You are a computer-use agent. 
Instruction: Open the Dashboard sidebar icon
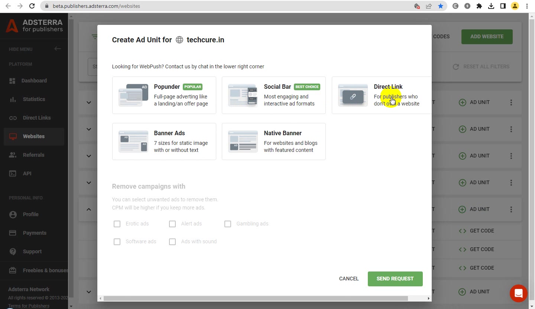(x=13, y=81)
